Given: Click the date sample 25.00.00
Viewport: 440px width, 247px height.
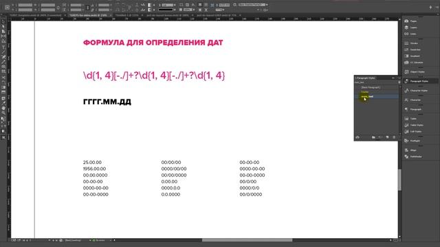Looking at the screenshot, I should click(x=92, y=163).
